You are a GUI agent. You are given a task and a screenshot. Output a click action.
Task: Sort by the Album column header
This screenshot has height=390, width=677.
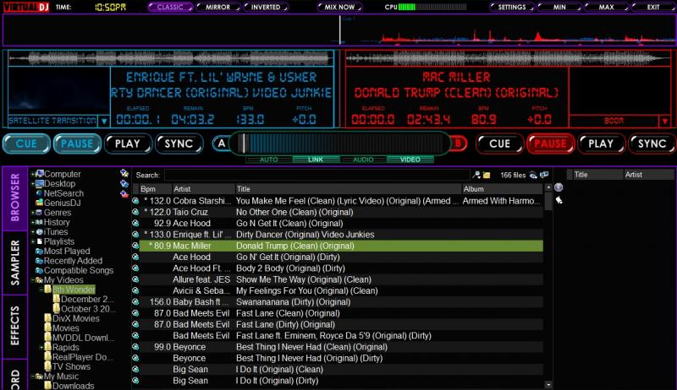[502, 188]
